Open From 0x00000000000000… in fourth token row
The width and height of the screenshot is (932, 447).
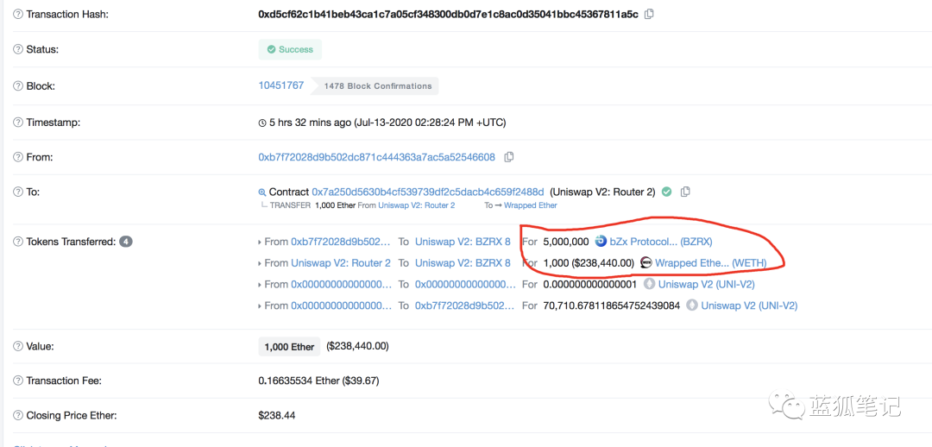(x=341, y=305)
